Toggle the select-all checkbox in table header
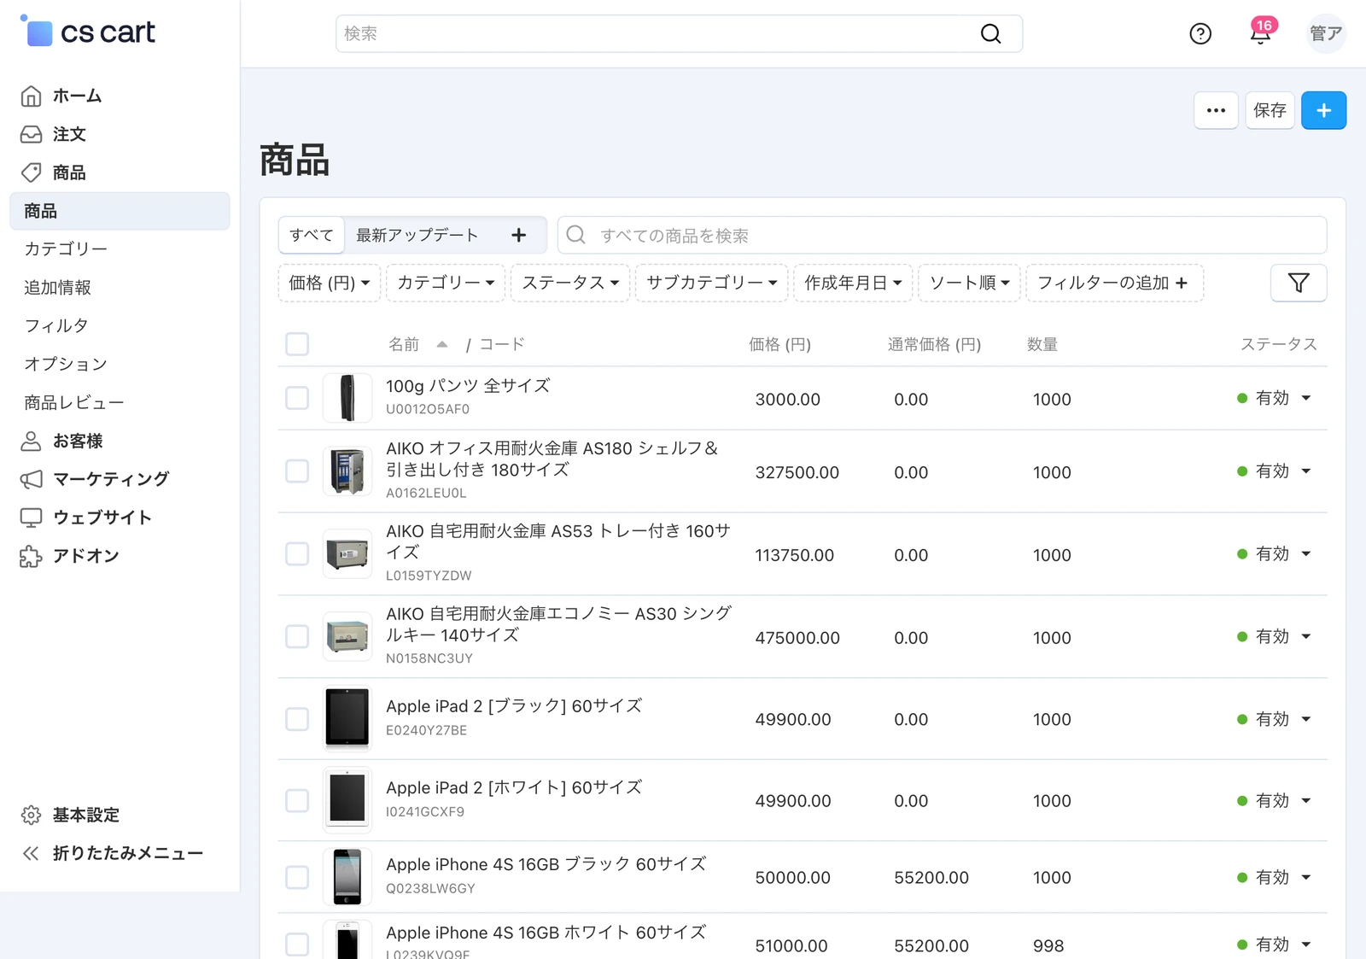The width and height of the screenshot is (1366, 959). (x=297, y=344)
